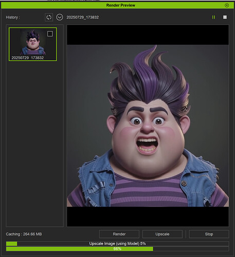Click the filename caption under the thumbnail
The image size is (235, 257).
(28, 58)
